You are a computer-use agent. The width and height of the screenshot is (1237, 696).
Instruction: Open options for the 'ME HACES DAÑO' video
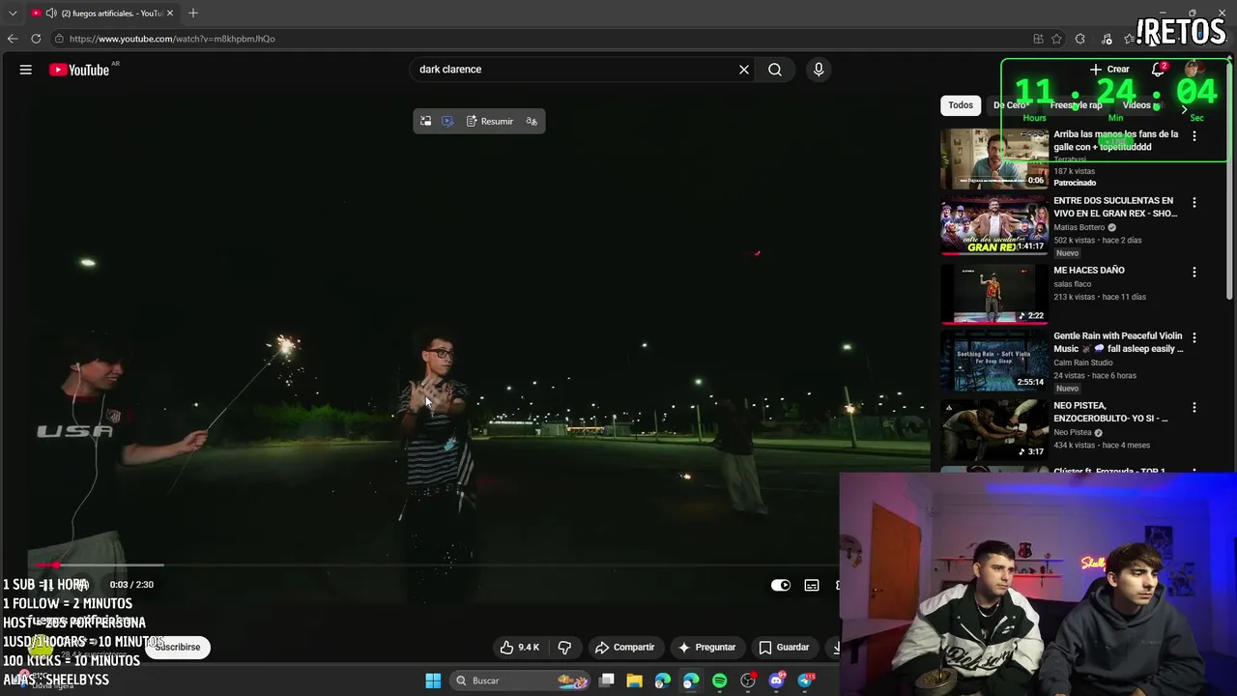click(x=1194, y=273)
